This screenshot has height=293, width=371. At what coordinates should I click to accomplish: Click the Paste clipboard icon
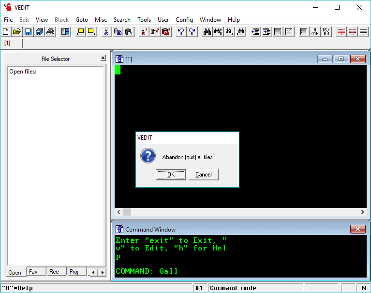pos(129,32)
